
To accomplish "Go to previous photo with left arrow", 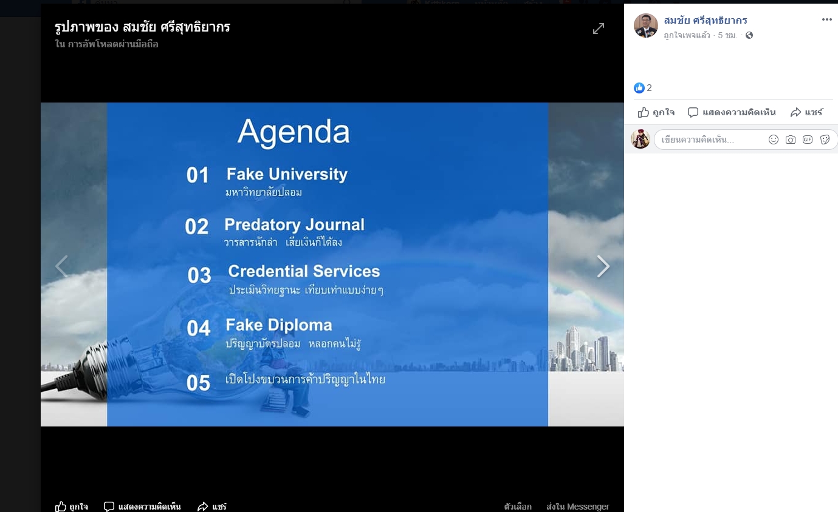I will point(61,266).
